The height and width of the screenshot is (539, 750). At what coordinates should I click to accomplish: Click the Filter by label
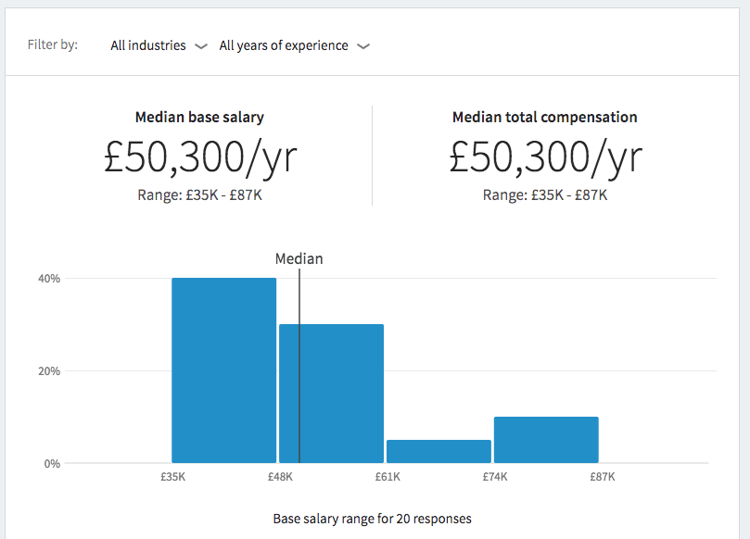[x=53, y=44]
